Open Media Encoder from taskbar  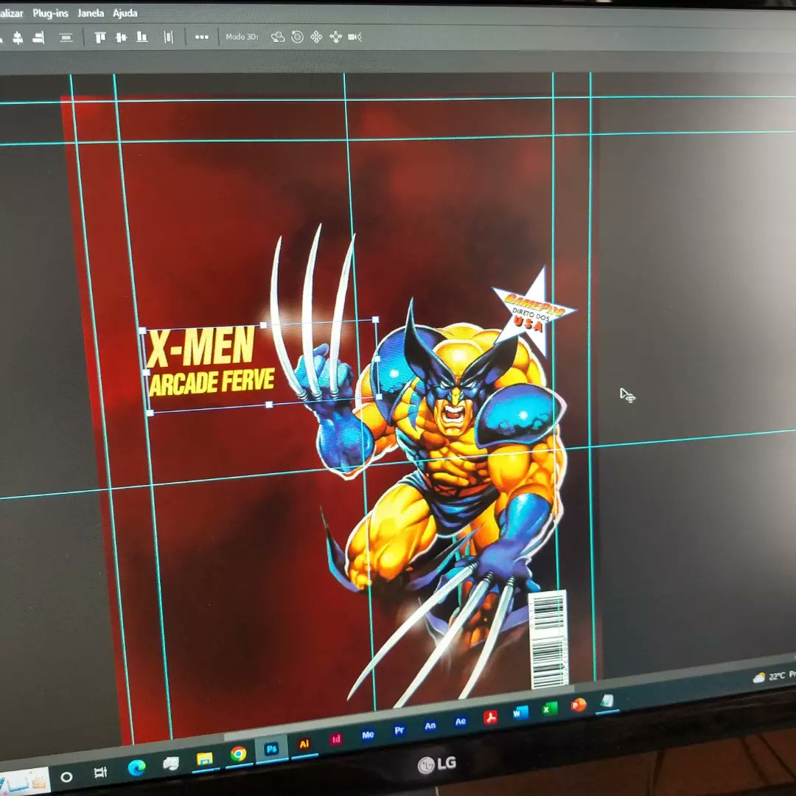coord(368,735)
